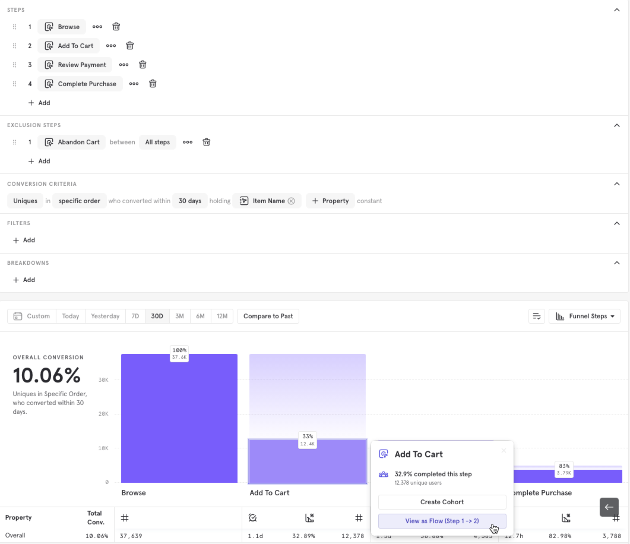Open the Funnel Steps chart type dropdown
This screenshot has height=544, width=630.
click(x=584, y=316)
